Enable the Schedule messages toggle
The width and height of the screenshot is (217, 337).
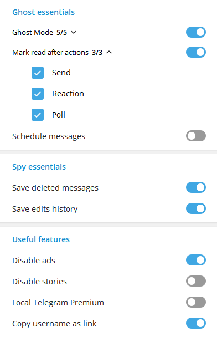coord(196,136)
